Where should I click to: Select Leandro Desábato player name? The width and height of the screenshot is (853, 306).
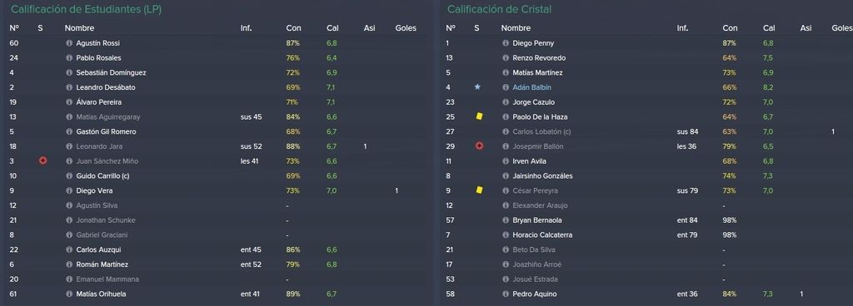click(106, 86)
